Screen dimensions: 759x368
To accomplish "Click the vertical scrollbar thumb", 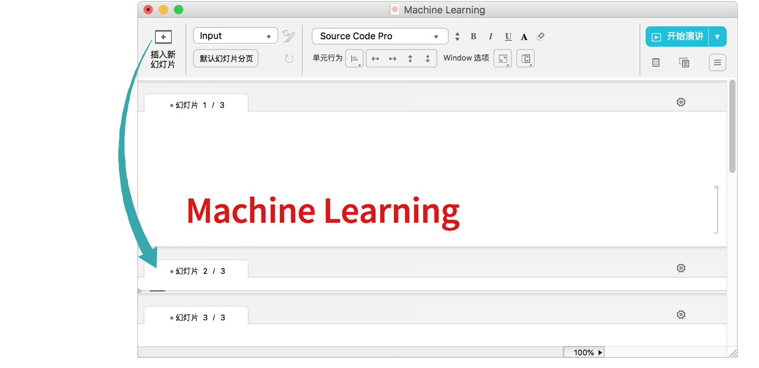I will pos(732,127).
